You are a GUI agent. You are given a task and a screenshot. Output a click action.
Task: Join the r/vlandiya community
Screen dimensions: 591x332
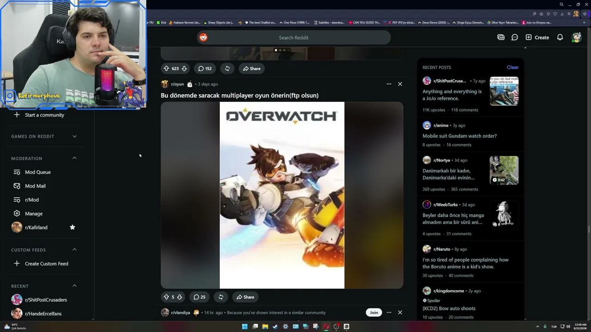(374, 313)
